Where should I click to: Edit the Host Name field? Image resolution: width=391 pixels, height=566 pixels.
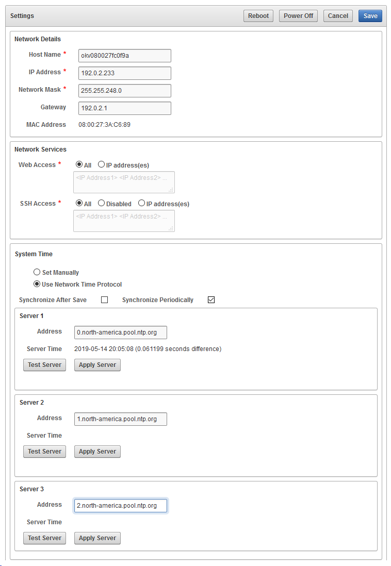click(125, 56)
